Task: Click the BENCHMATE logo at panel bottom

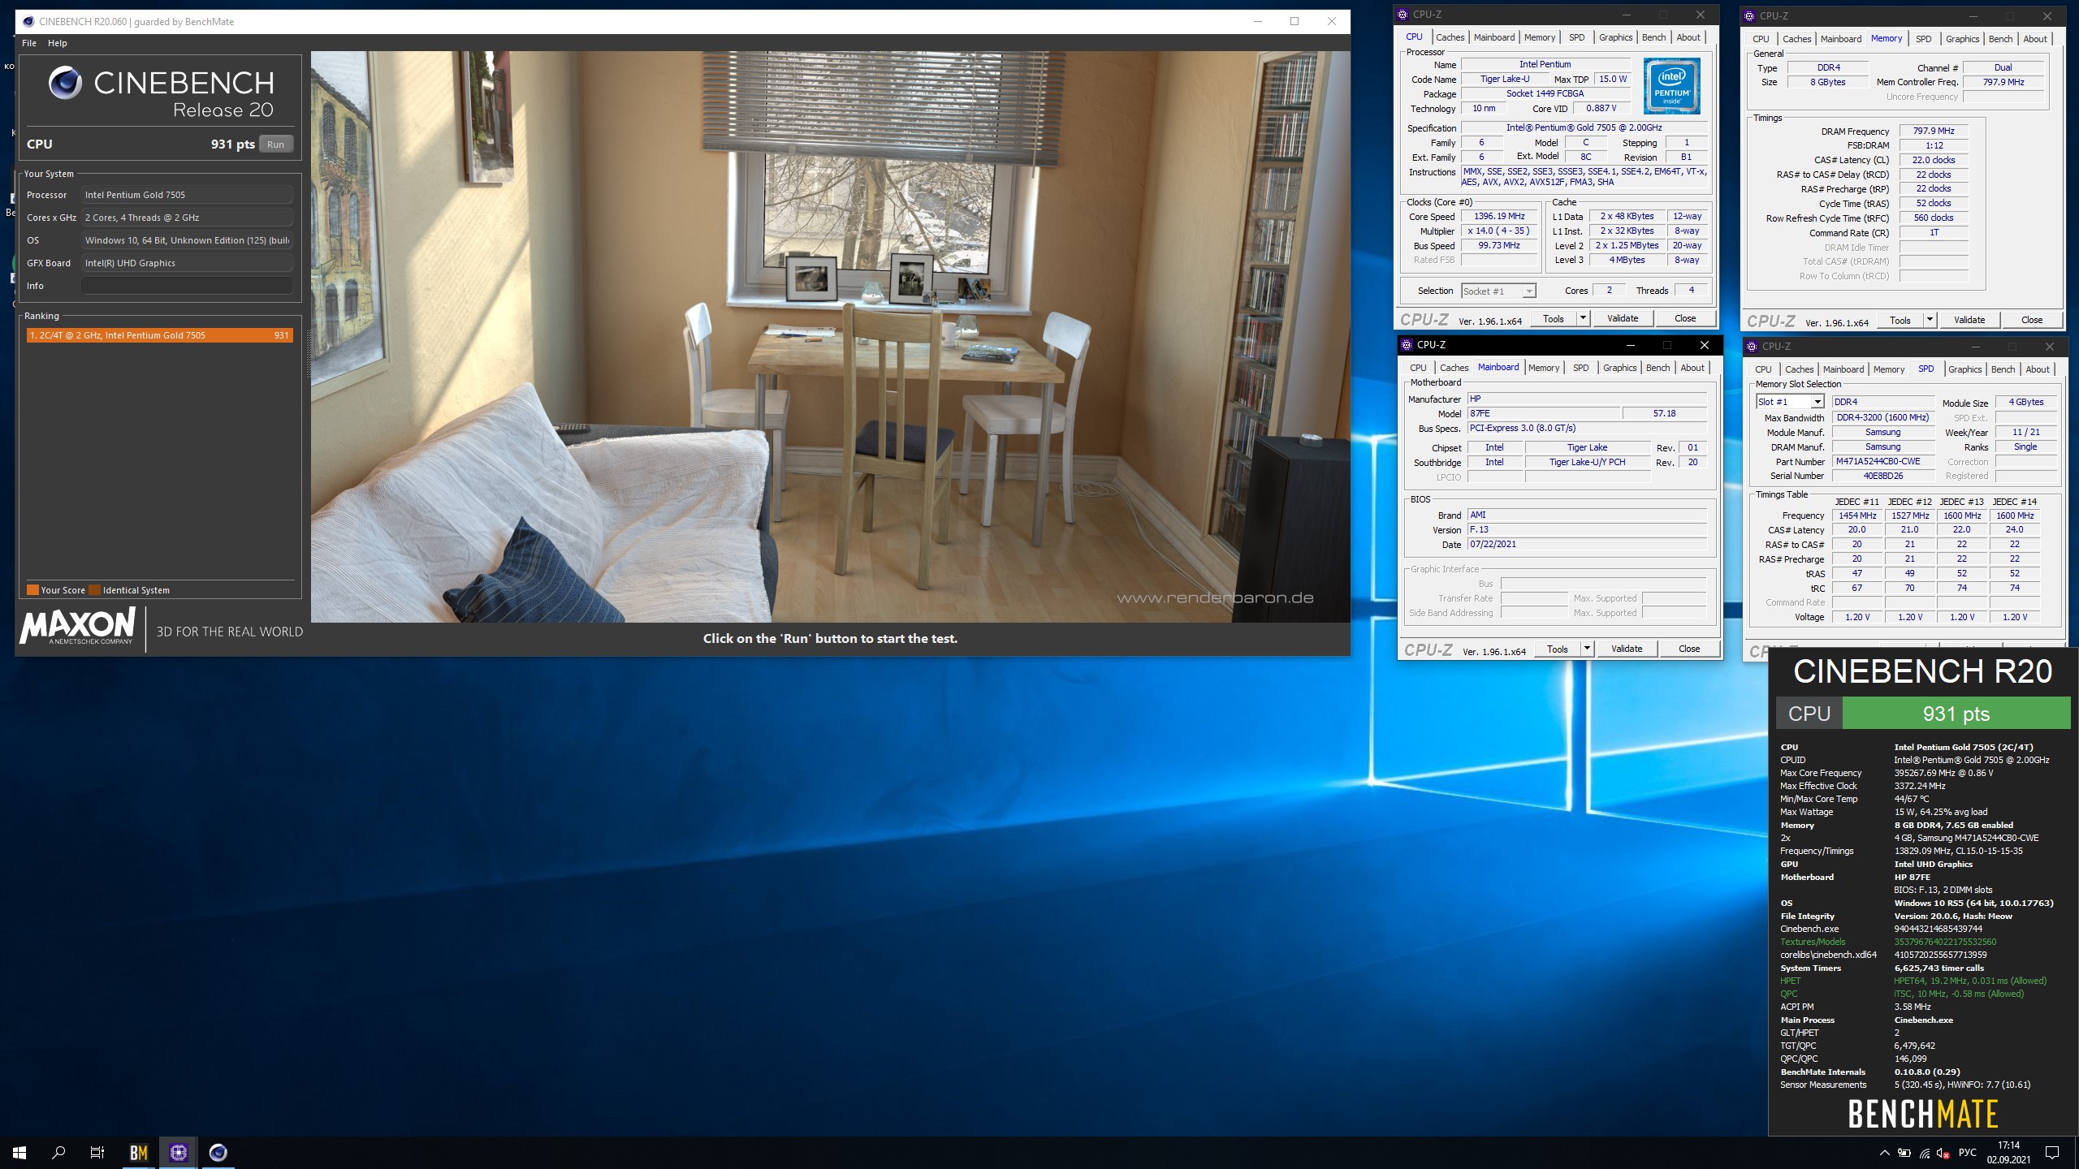Action: click(x=1922, y=1114)
